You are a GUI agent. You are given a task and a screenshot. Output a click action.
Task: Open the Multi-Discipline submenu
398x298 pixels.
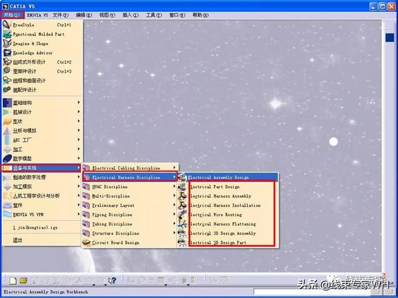[x=129, y=196]
